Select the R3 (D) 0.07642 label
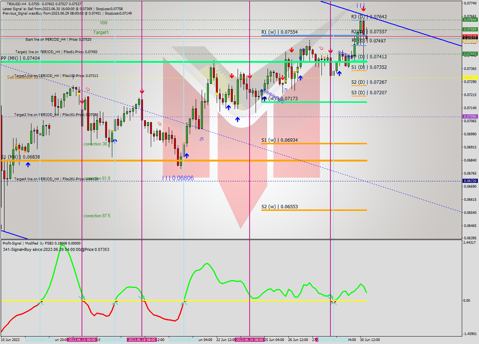This screenshot has width=479, height=344. 369,17
